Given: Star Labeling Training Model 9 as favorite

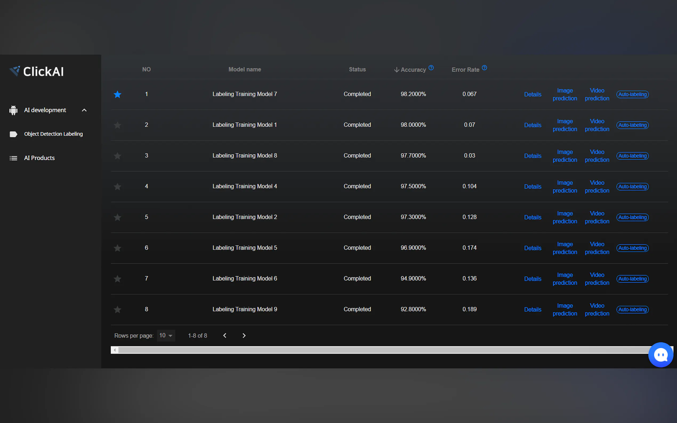Looking at the screenshot, I should pyautogui.click(x=118, y=310).
